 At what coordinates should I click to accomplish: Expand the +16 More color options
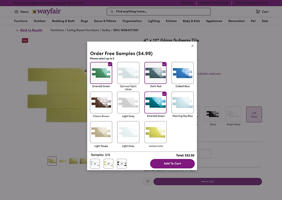(254, 115)
